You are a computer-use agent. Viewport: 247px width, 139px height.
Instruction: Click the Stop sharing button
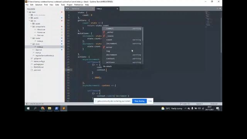(x=139, y=101)
